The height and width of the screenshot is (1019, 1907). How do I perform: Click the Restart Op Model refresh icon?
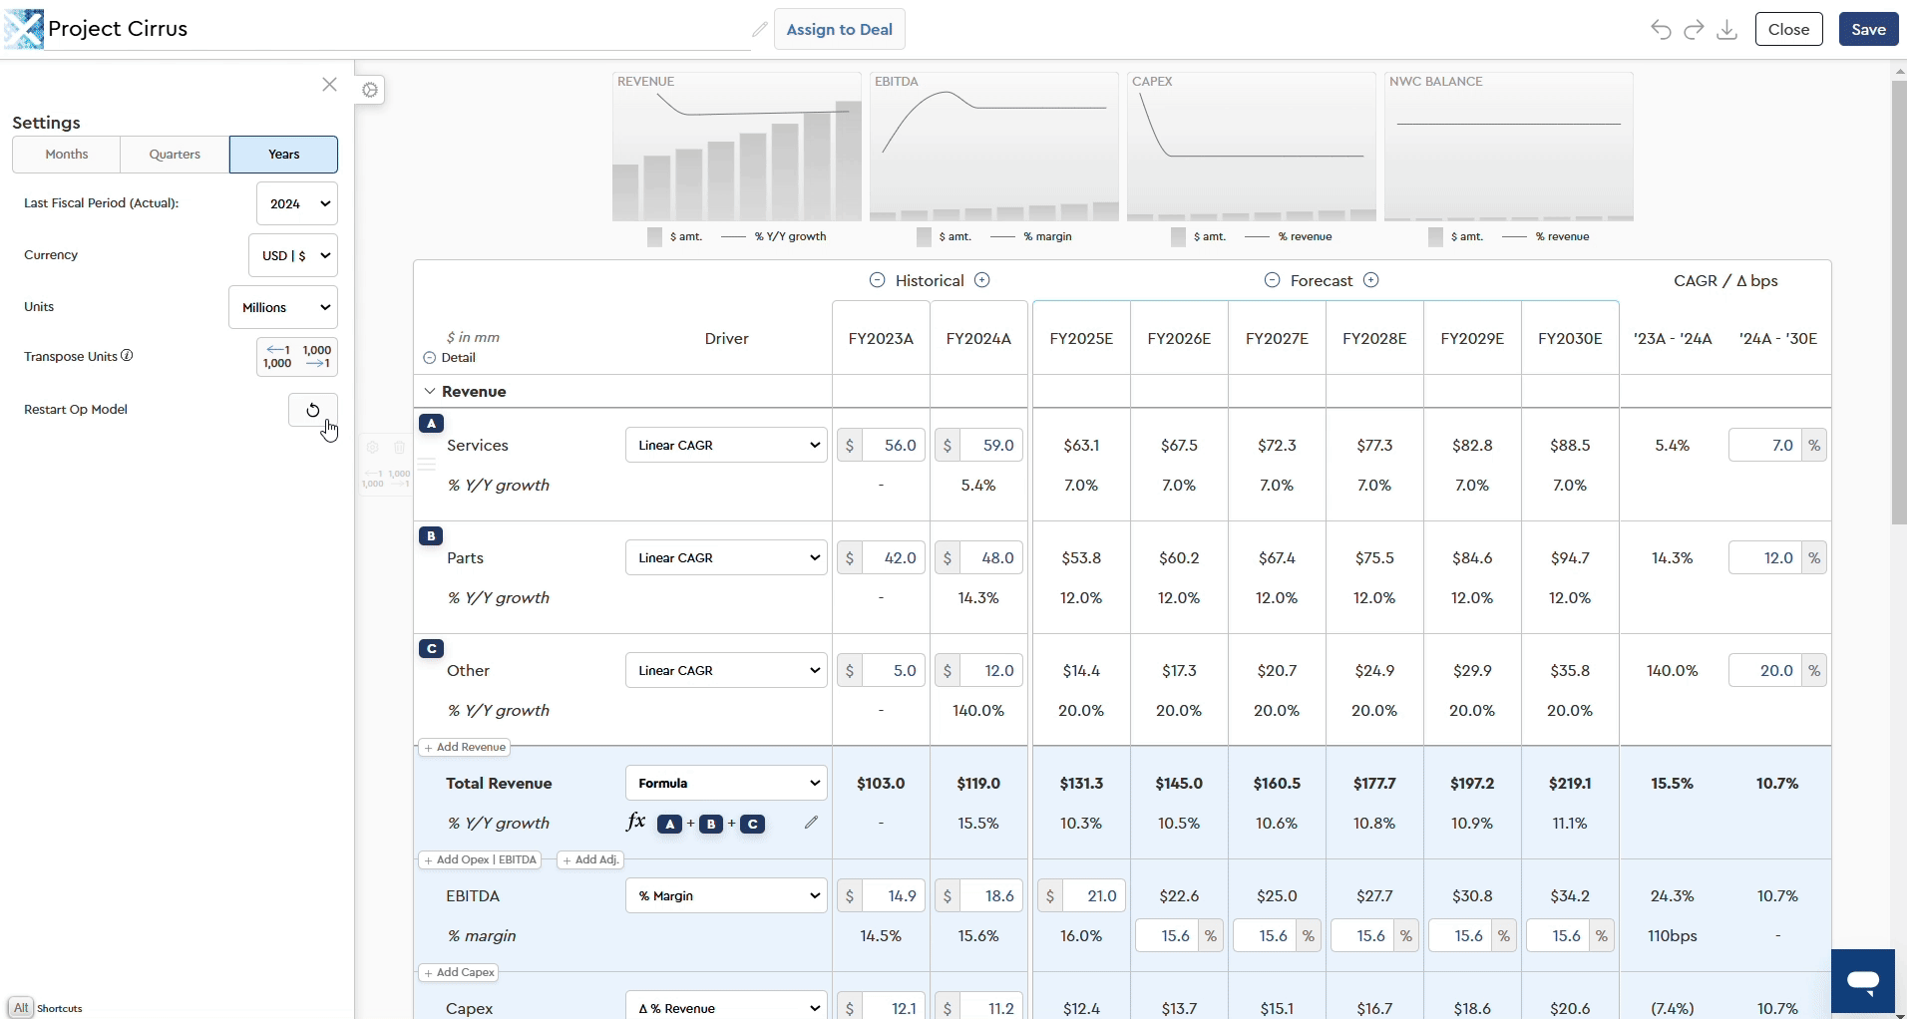coord(312,410)
